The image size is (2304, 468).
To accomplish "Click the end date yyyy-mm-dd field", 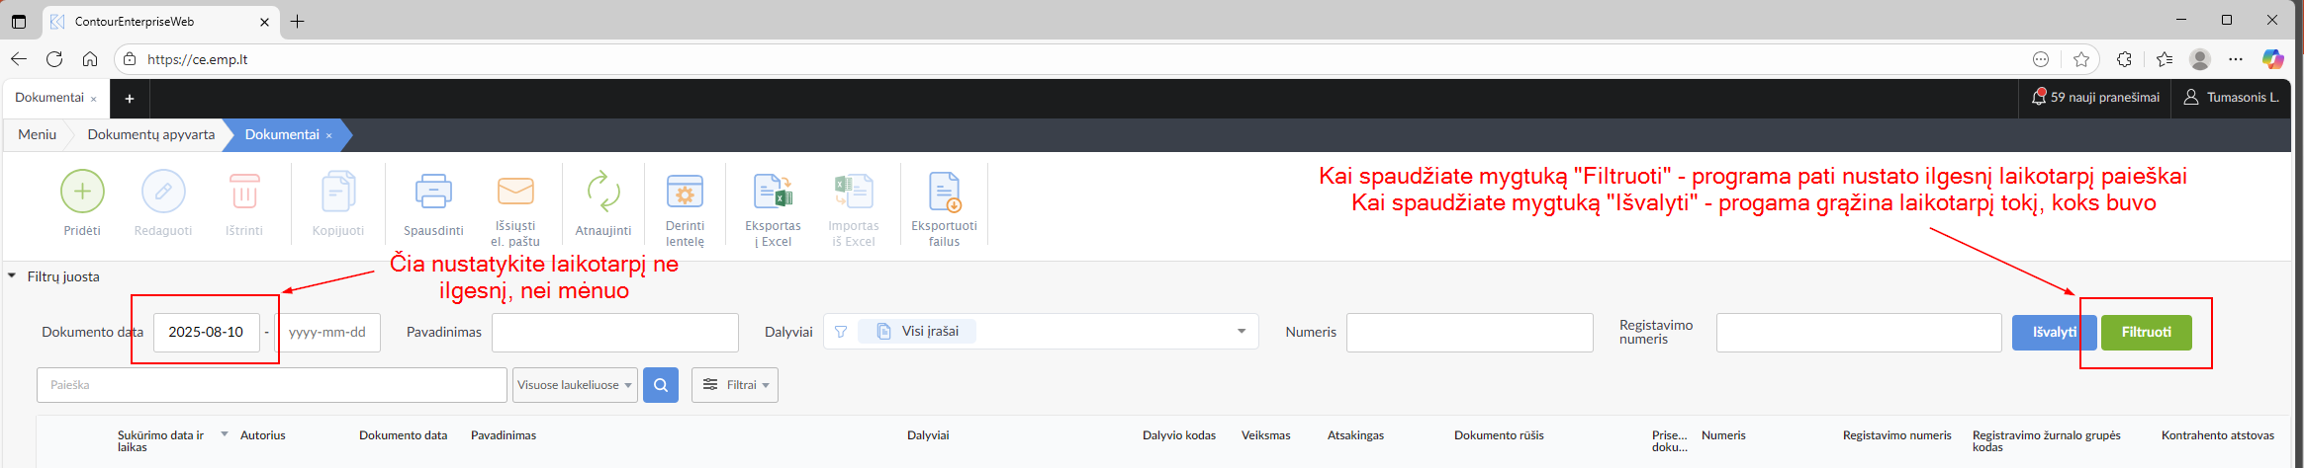I will (x=327, y=333).
